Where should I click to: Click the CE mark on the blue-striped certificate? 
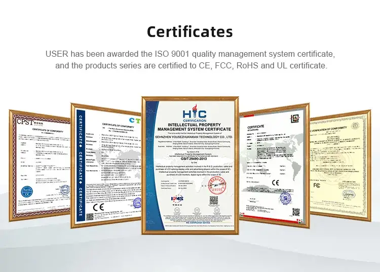coord(99,207)
